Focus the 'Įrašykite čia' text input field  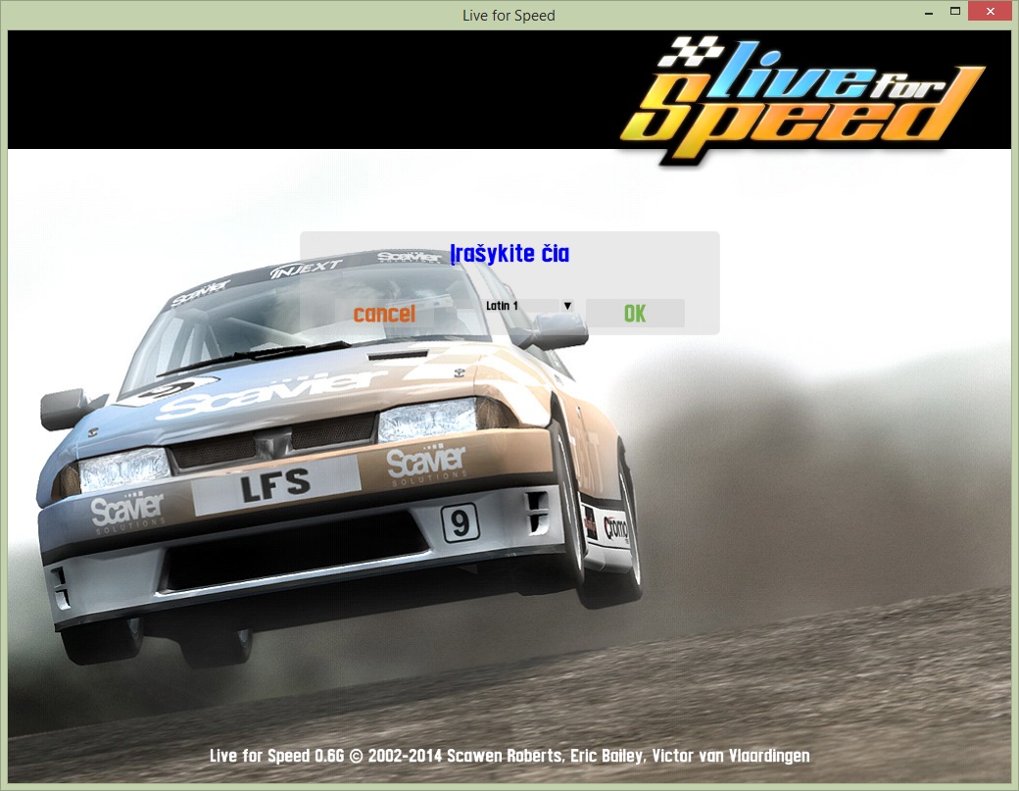(509, 254)
